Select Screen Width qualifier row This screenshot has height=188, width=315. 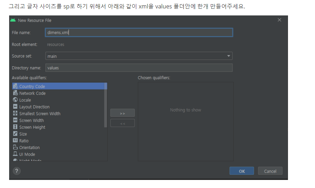58,120
